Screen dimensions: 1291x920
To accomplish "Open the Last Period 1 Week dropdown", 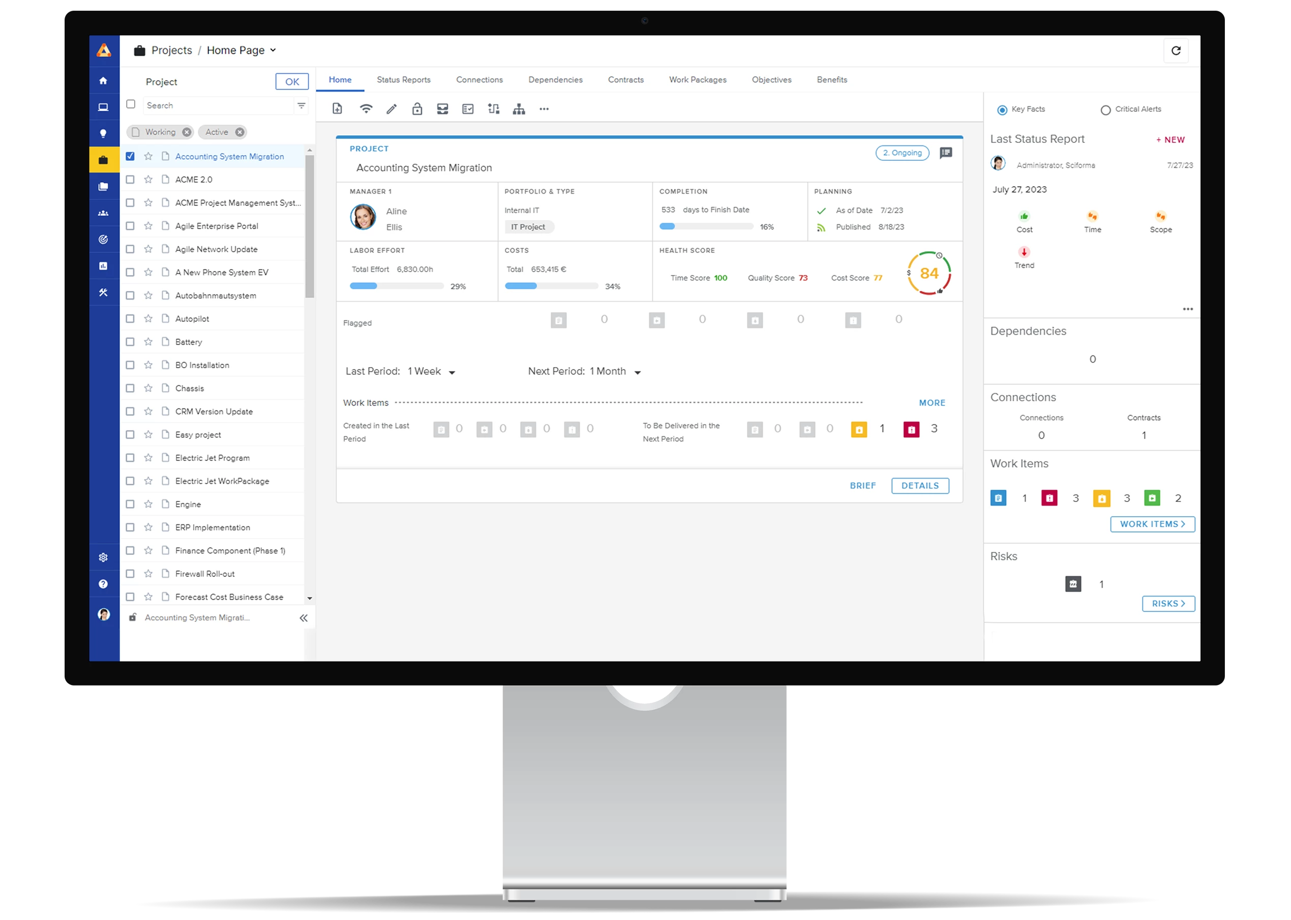I will (452, 373).
